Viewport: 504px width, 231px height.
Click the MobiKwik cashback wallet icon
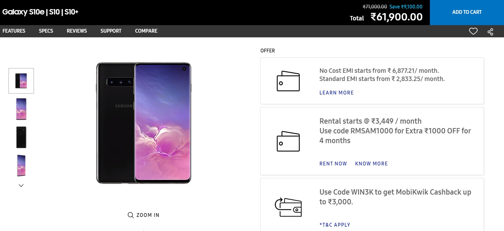288,207
